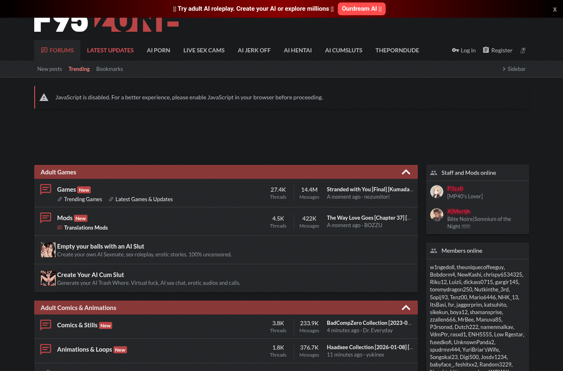This screenshot has height=371, width=563.
Task: Click the Ourdream AI button
Action: click(x=362, y=9)
